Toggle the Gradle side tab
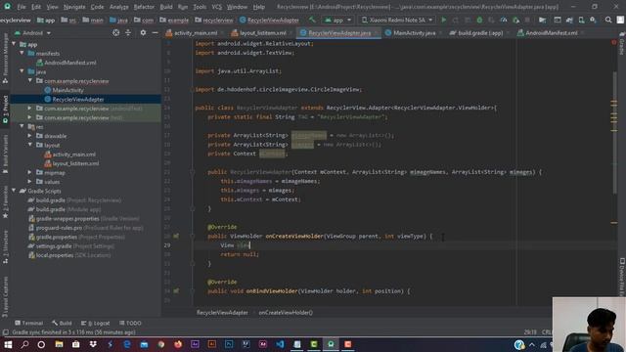This screenshot has height=352, width=626. point(622,44)
